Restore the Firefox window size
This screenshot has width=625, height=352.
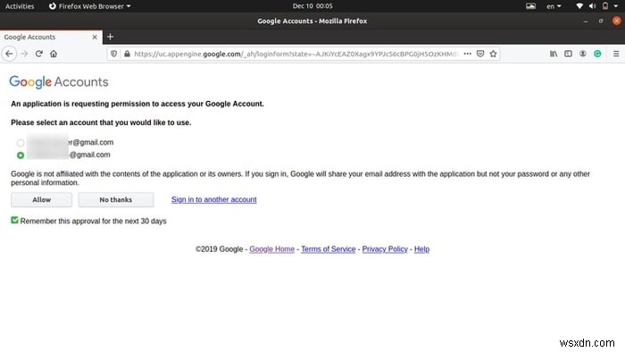(601, 21)
